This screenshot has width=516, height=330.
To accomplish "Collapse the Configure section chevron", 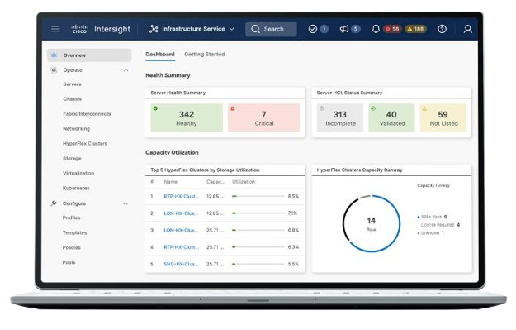I will (125, 203).
